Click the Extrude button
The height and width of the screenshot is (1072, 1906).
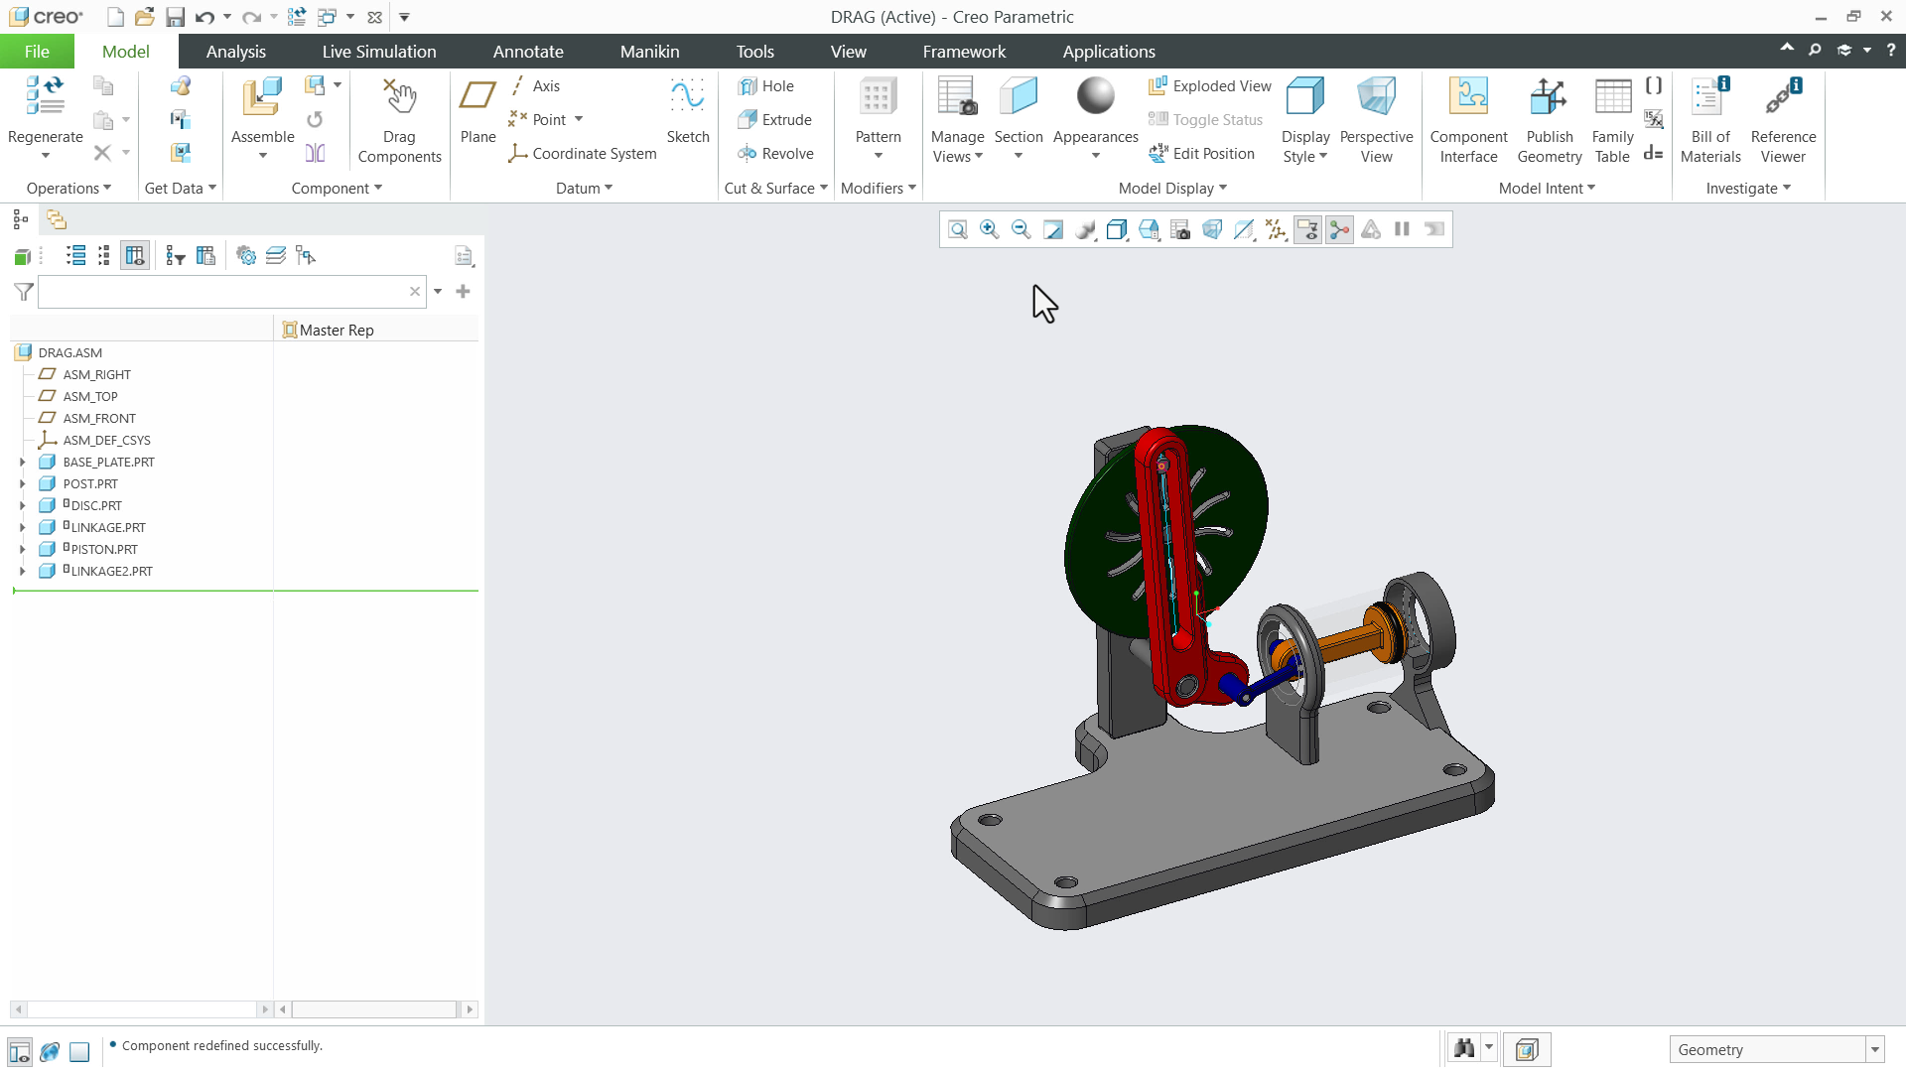pyautogui.click(x=774, y=120)
